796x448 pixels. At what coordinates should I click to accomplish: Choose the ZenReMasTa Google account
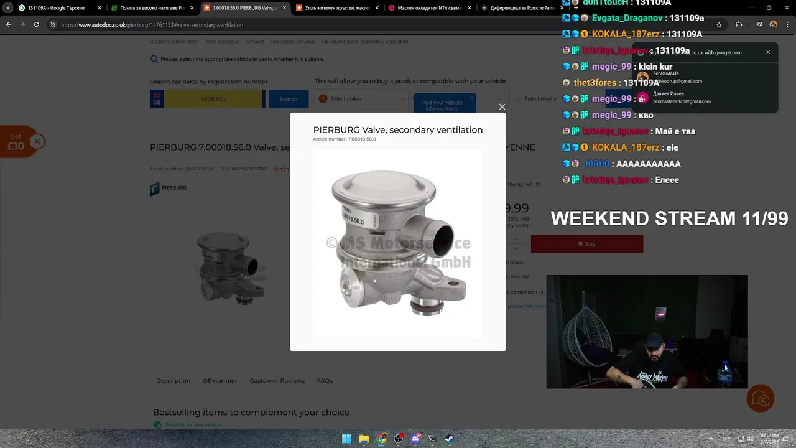[705, 77]
